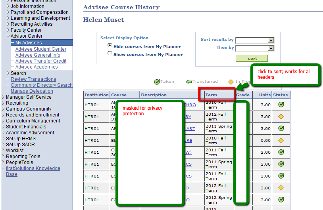
Task: Click the diamond status icon in first 2012 Fall row
Action: (x=281, y=116)
